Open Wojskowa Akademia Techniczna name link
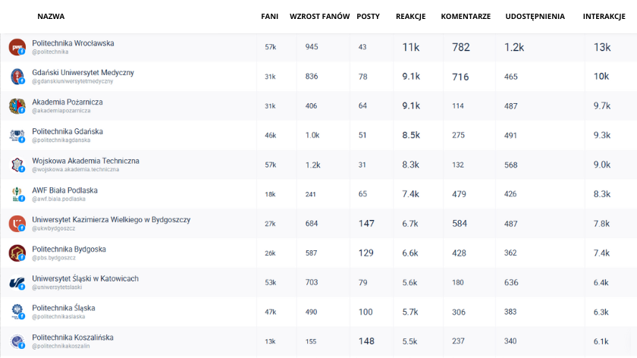 (86, 161)
